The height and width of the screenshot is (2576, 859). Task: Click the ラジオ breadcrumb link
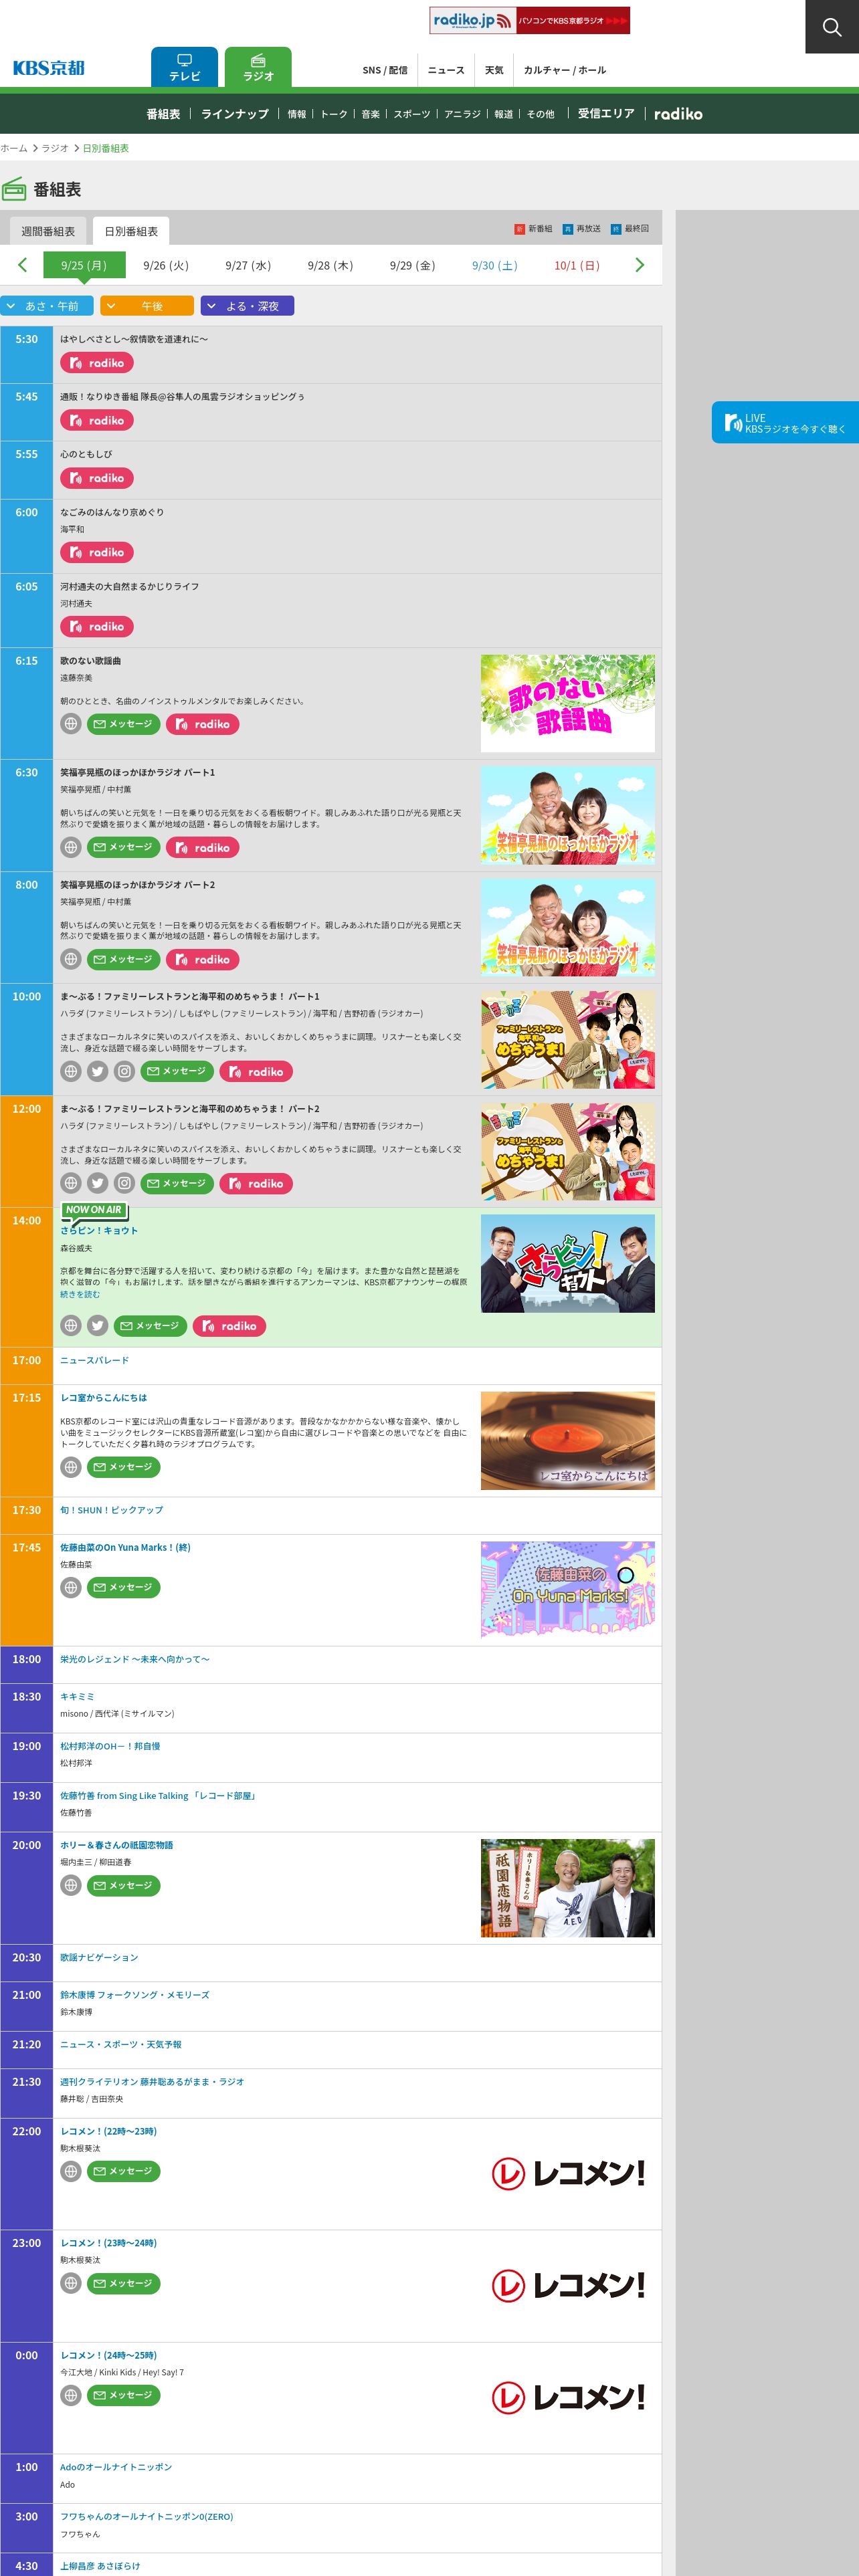[x=55, y=148]
